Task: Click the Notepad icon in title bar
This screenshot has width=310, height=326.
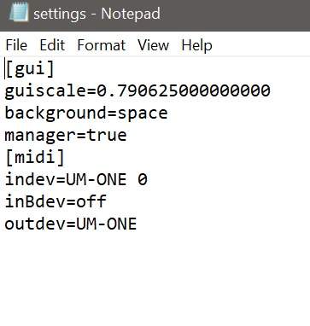Action: pos(19,12)
